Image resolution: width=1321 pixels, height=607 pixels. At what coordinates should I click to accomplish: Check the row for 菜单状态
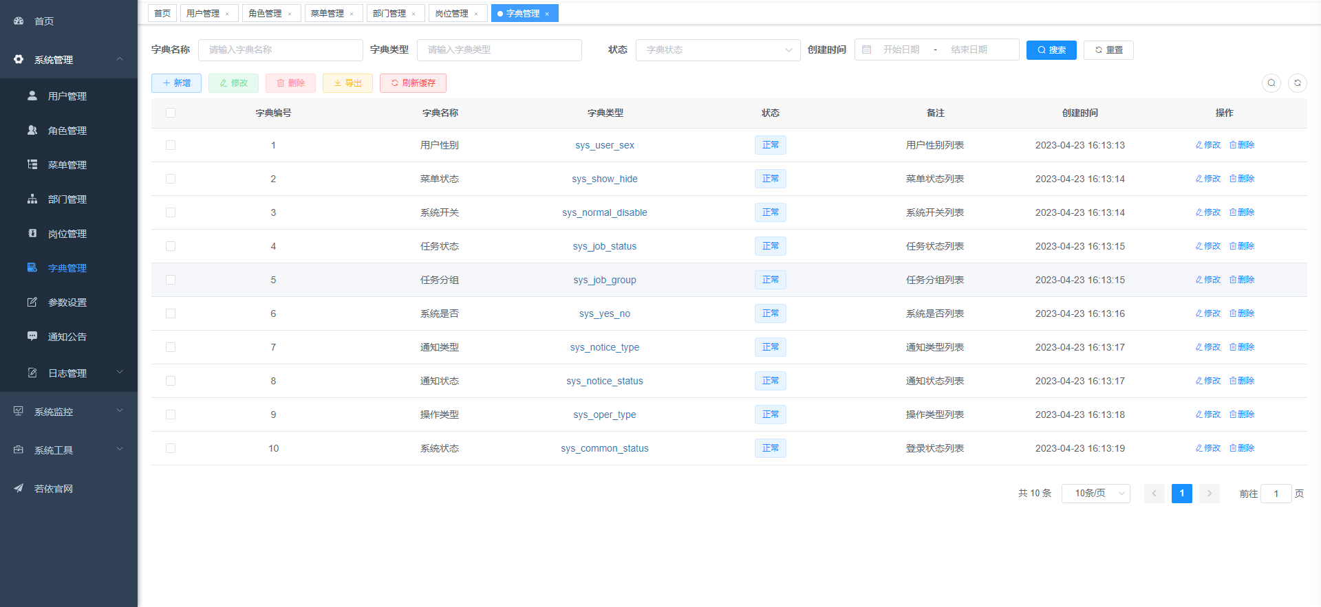click(x=171, y=179)
